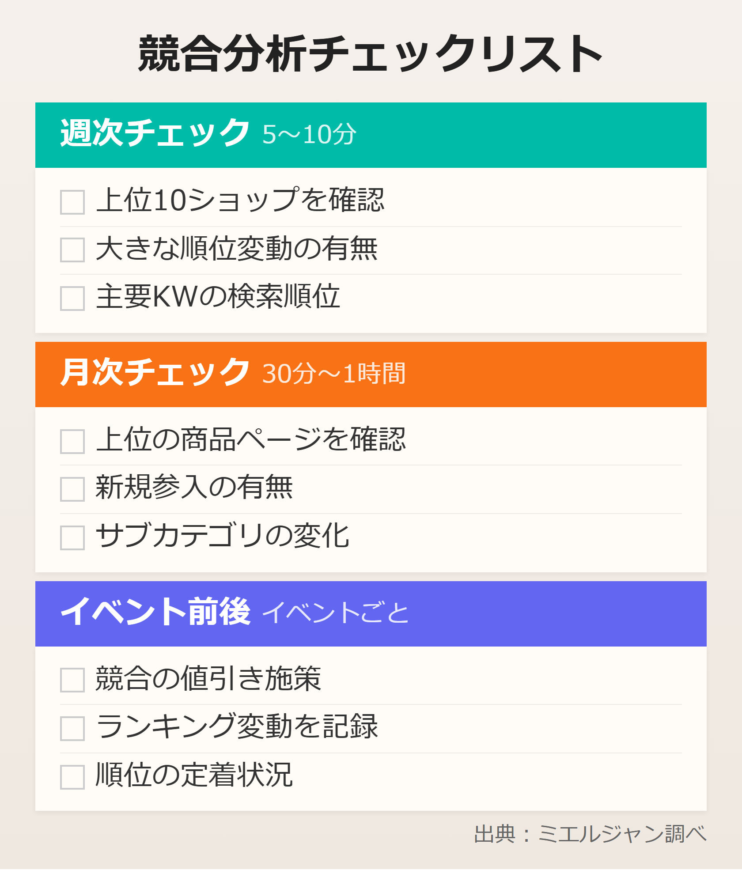Click the イベントごと subtitle text
Screen dimensions: 742x870
[x=336, y=613]
